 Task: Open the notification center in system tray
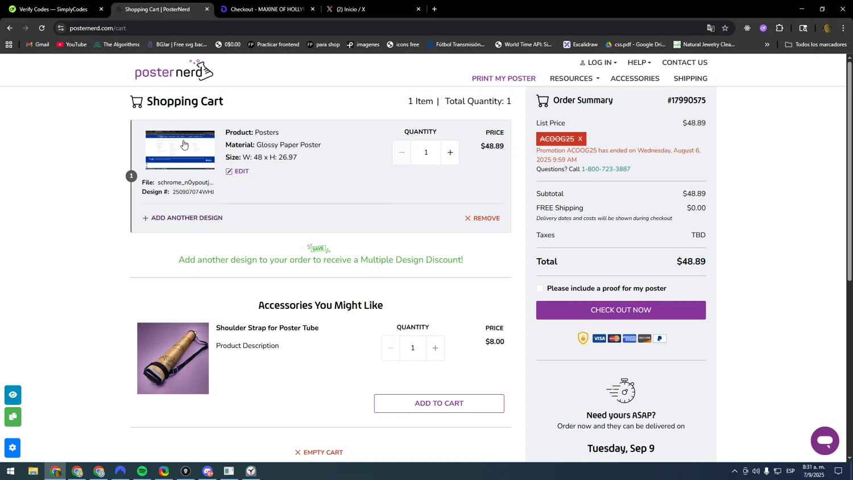tap(838, 471)
